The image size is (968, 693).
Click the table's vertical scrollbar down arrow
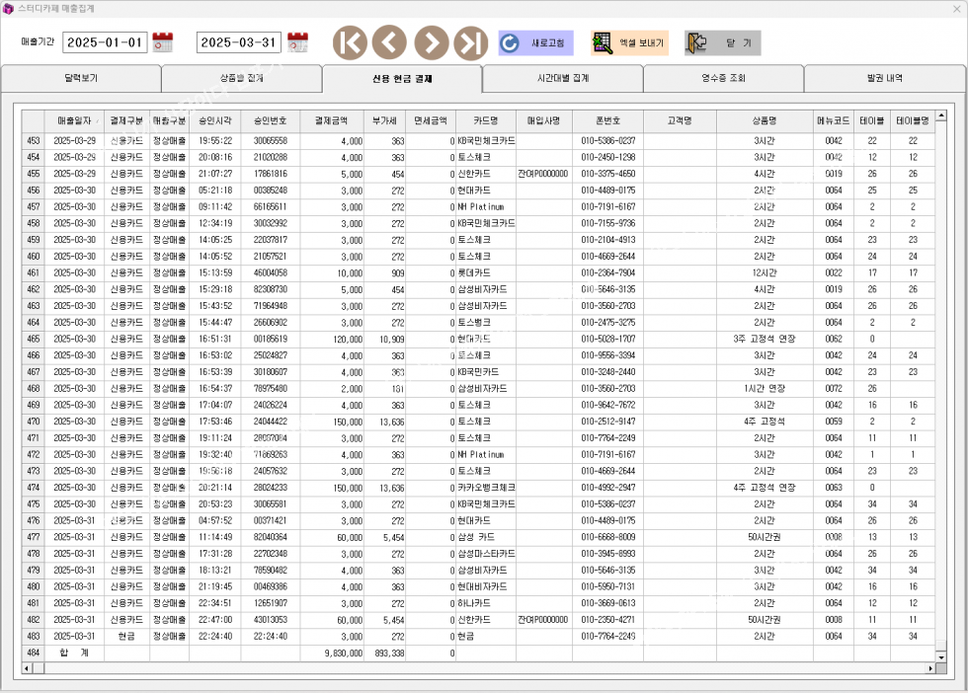tap(940, 657)
